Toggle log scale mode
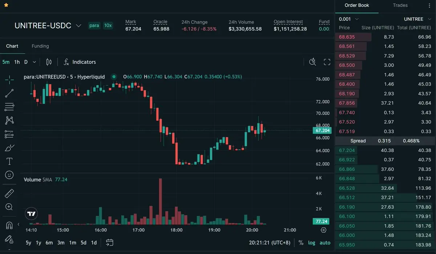The width and height of the screenshot is (436, 254). 312,242
